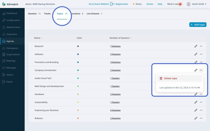Click the Add topic button

coord(198,25)
